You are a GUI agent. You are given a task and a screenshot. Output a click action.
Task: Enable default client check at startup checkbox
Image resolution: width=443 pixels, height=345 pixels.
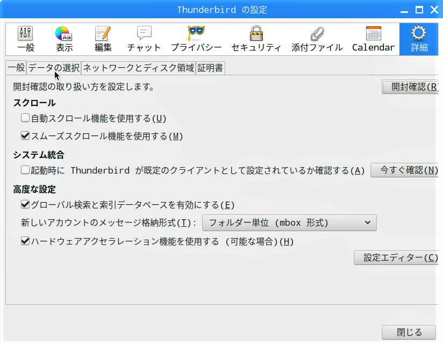click(25, 170)
